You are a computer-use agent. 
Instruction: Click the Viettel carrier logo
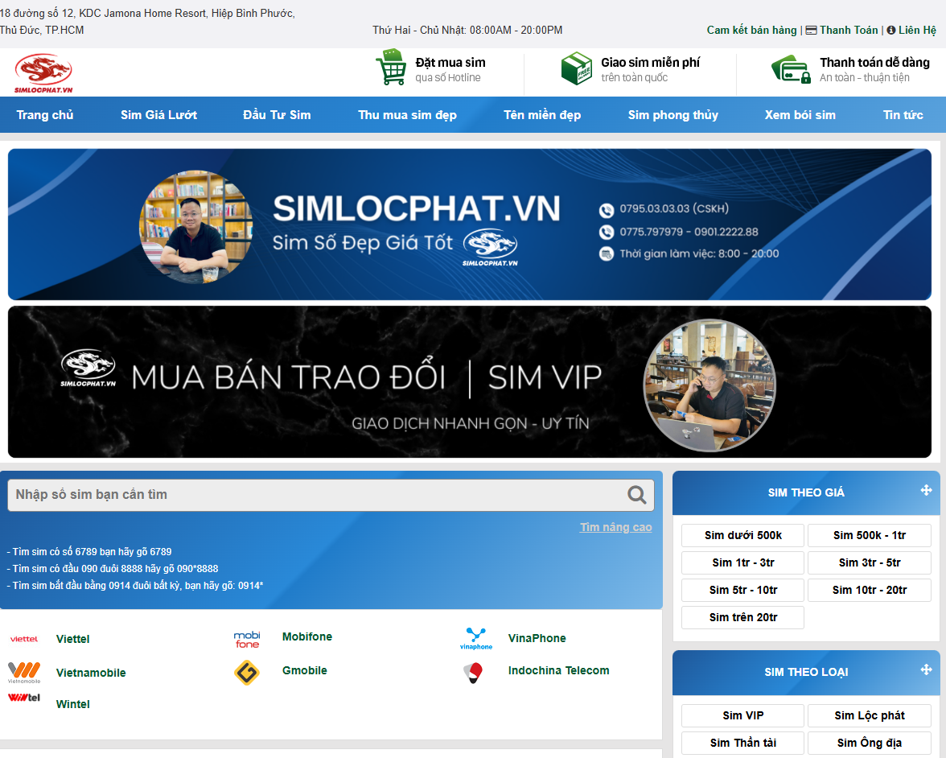[24, 639]
